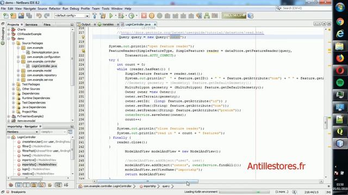Expand the Dependencies node
The image size is (348, 195).
pos(13,94)
